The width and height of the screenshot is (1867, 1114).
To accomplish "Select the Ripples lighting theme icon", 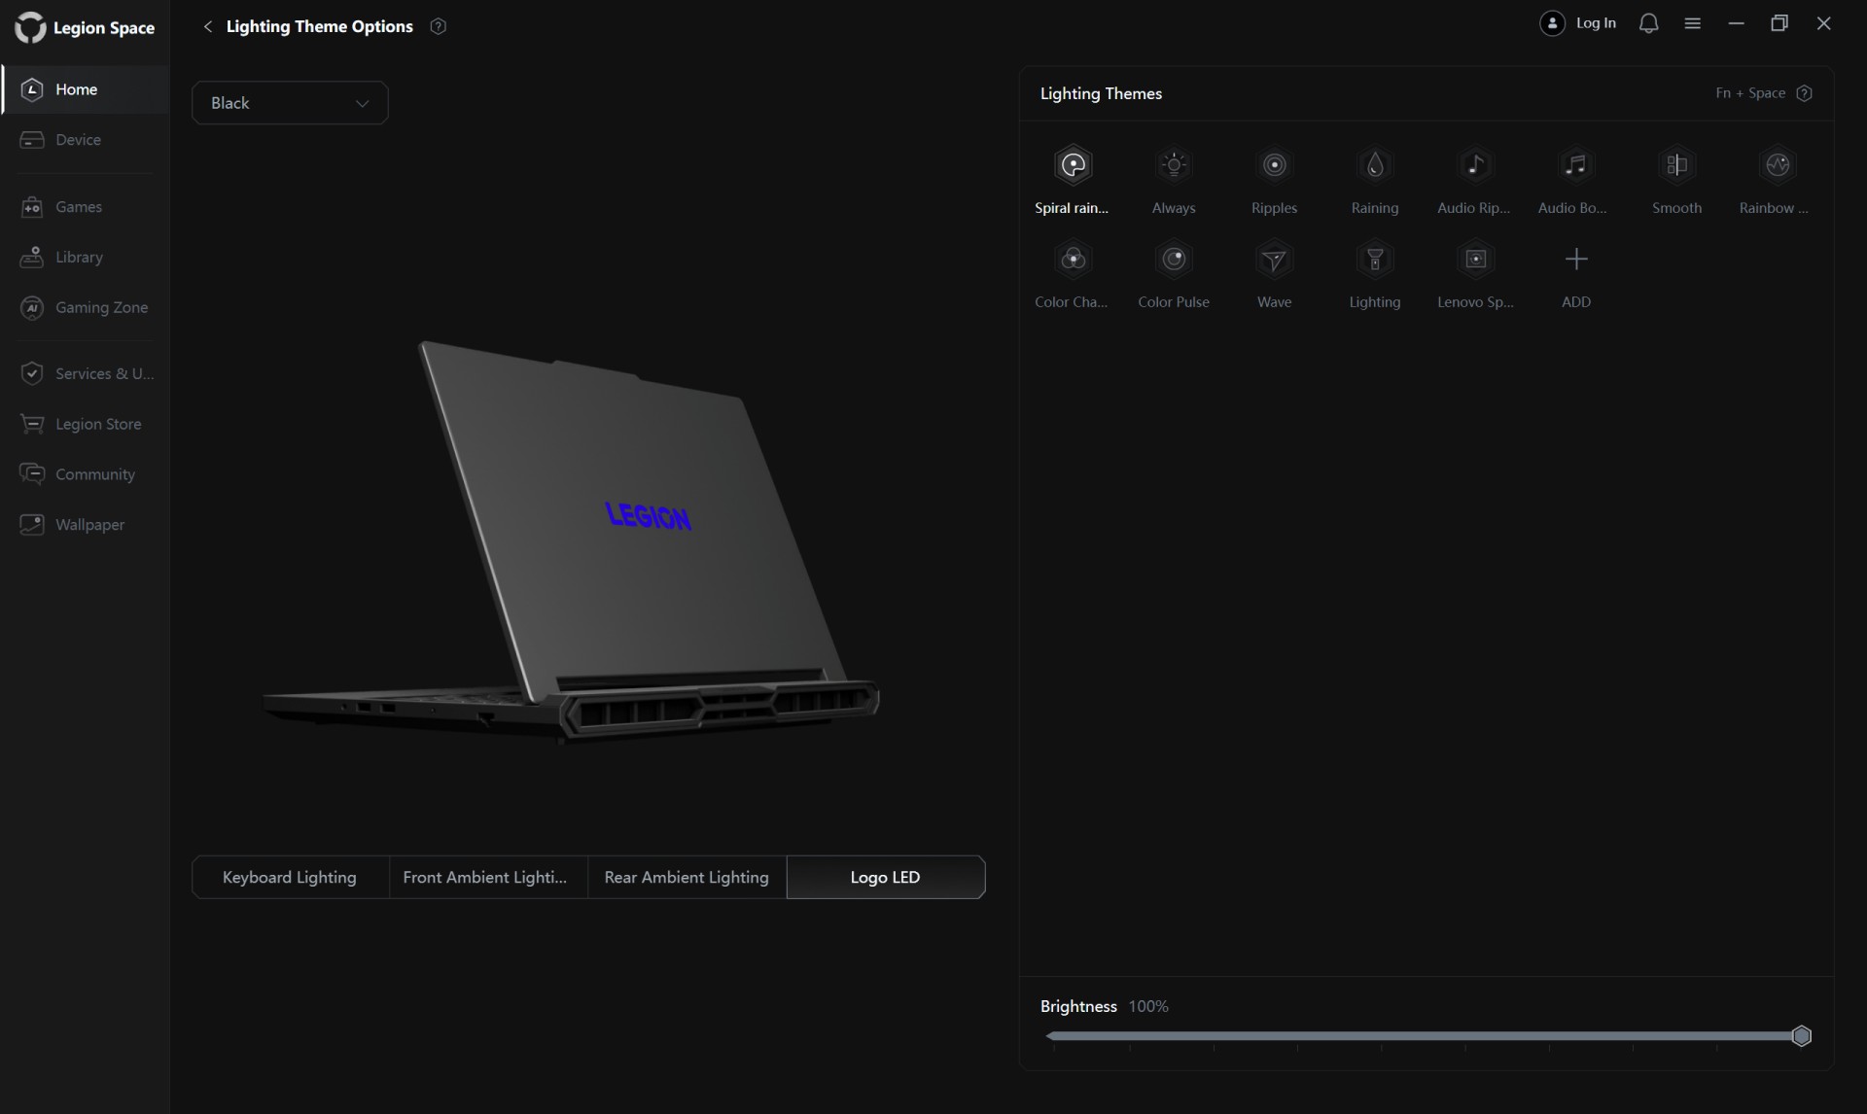I will click(1274, 165).
